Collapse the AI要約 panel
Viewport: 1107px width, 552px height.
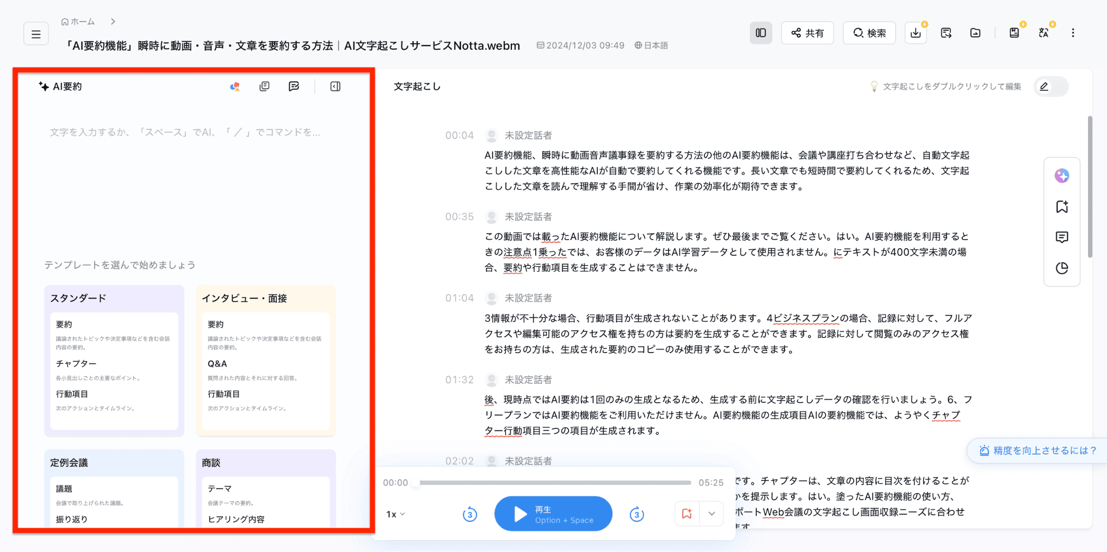point(335,87)
